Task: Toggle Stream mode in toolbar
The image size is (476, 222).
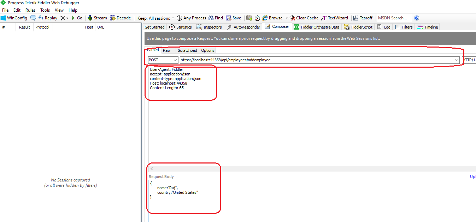Action: pos(97,18)
